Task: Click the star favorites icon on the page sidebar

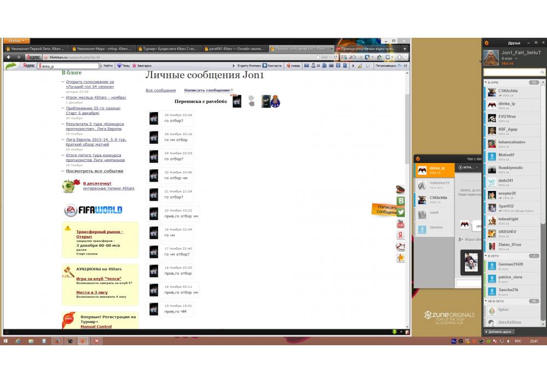Action: 401,258
